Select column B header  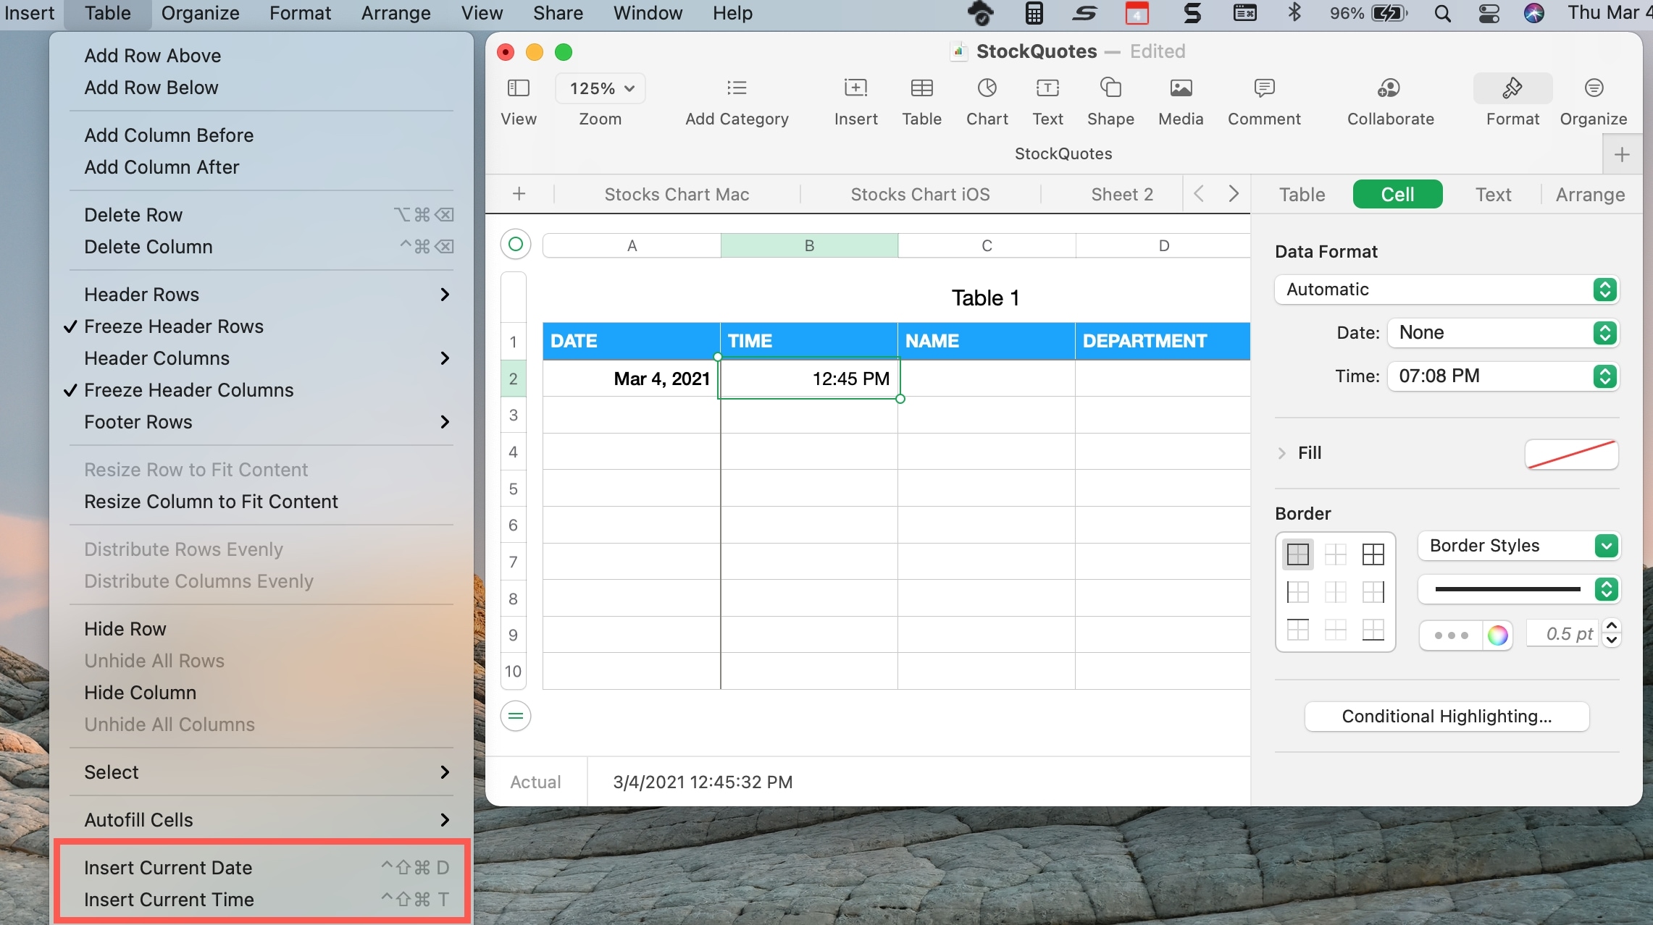click(809, 245)
